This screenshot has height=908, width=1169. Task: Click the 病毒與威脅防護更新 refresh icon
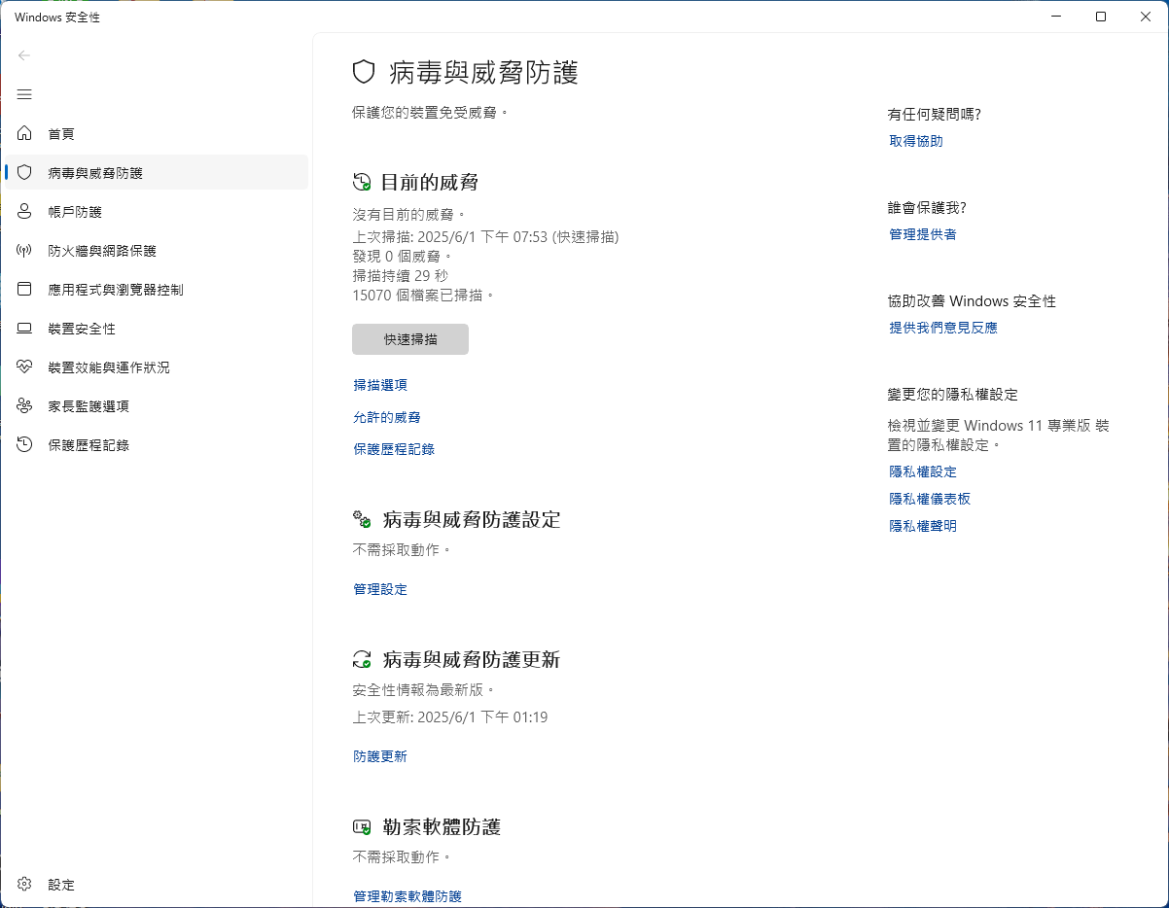coord(362,659)
